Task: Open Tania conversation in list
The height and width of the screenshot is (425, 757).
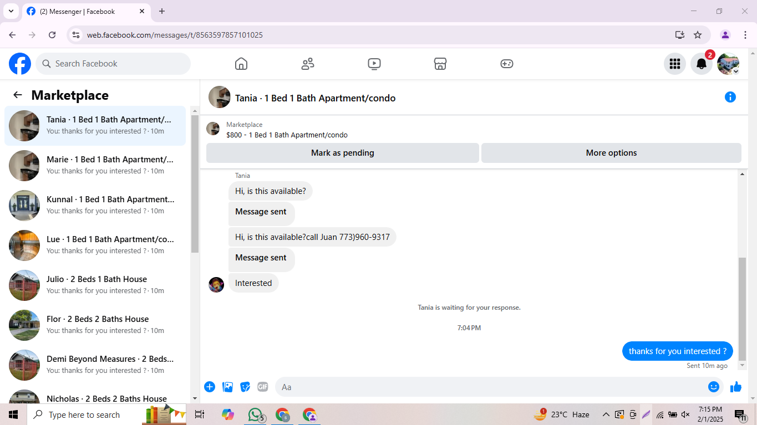Action: 95,126
